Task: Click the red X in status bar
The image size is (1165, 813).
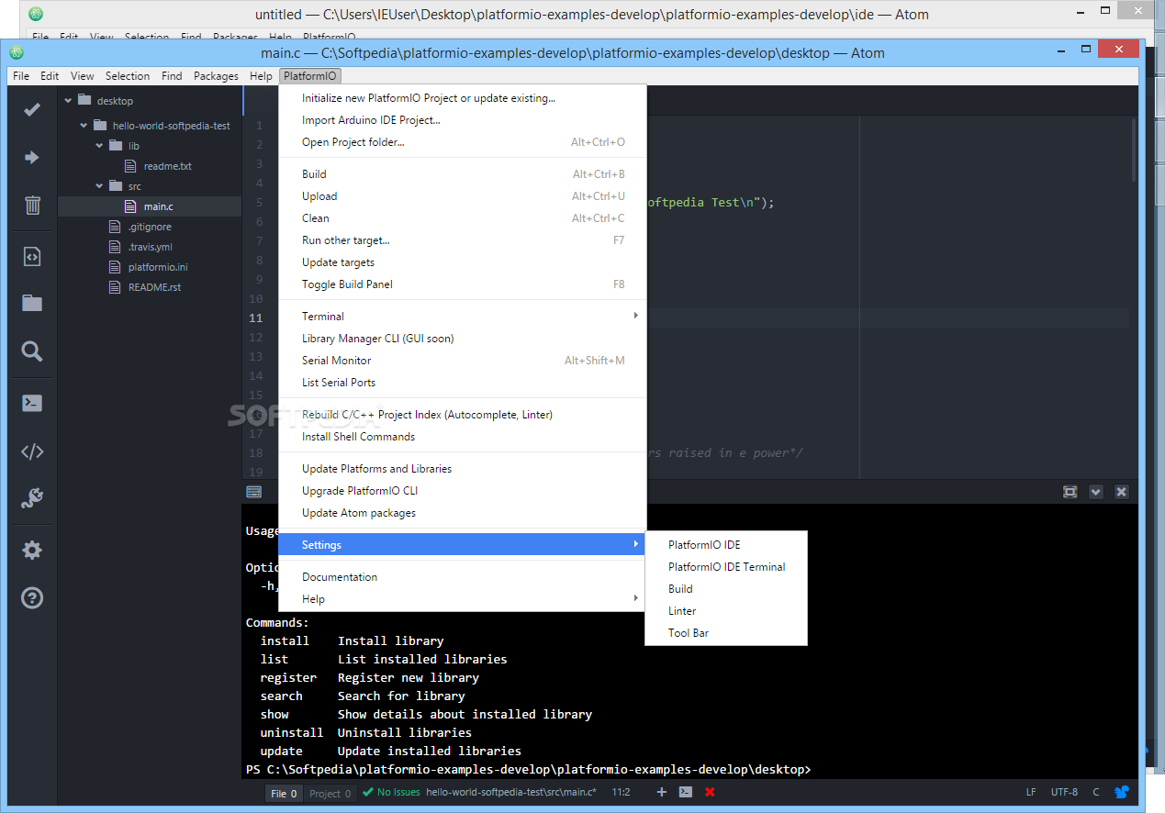Action: (710, 792)
